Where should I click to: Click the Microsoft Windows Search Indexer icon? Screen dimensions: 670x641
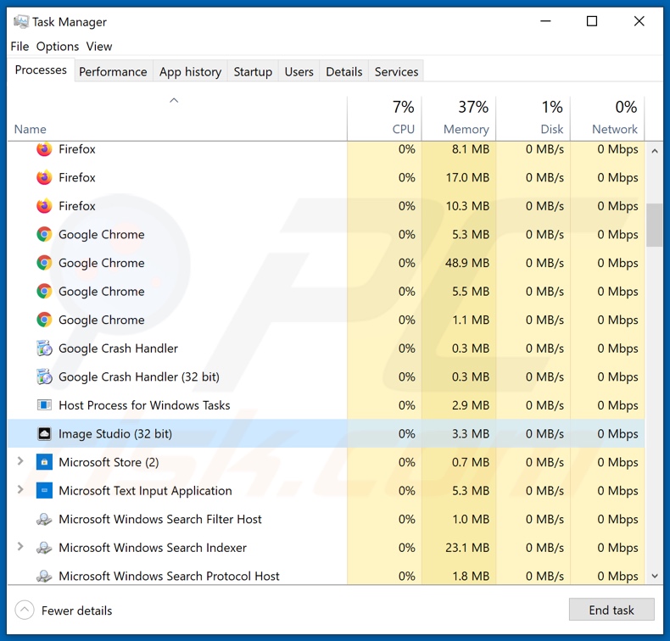coord(44,548)
